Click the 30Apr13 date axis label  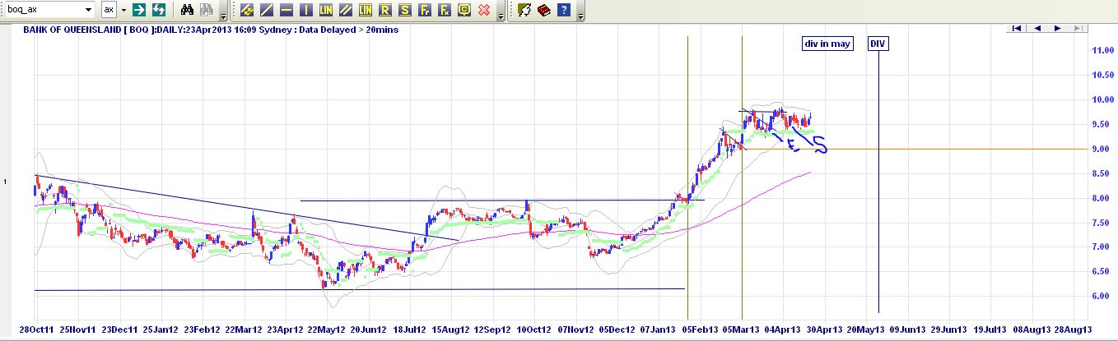click(827, 329)
